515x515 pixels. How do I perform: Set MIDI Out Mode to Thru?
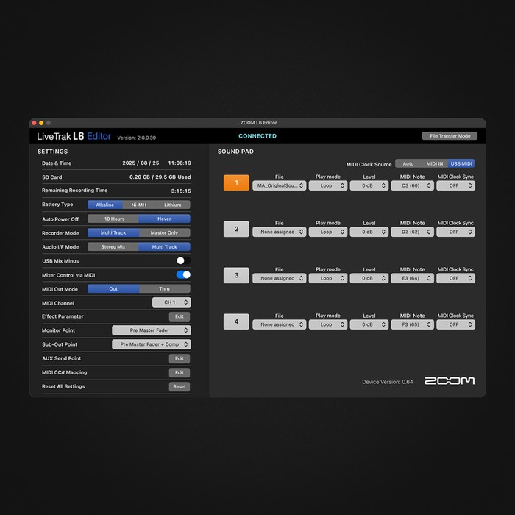click(164, 288)
